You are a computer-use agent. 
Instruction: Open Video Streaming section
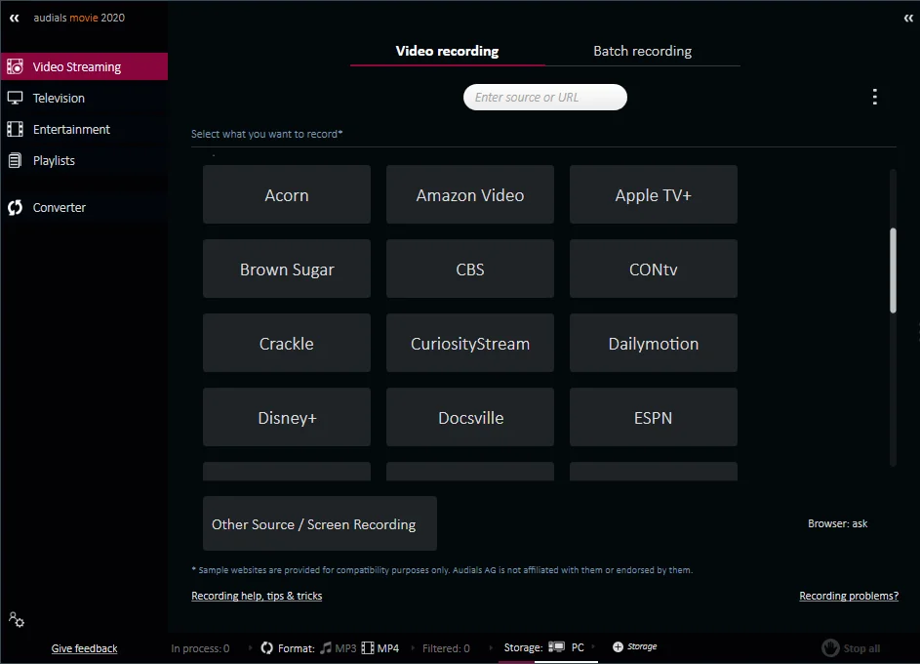pos(84,66)
